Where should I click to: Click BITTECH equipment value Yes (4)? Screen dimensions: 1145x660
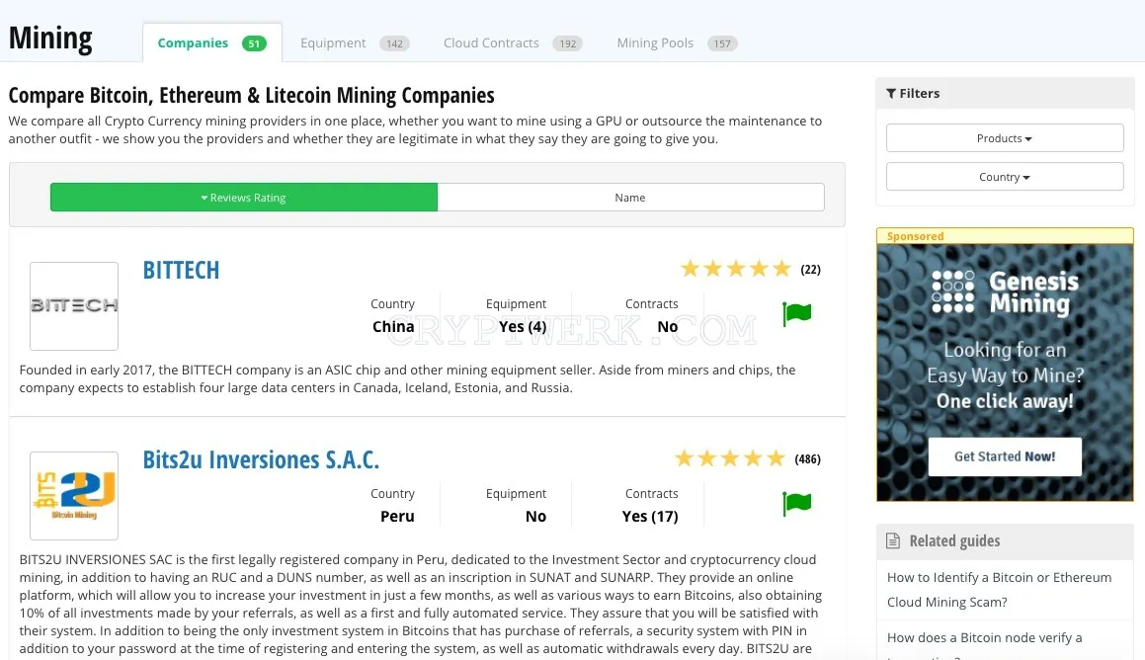pyautogui.click(x=522, y=326)
